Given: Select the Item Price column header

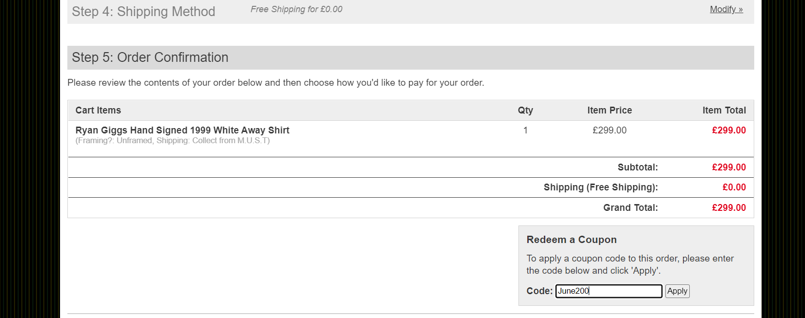Looking at the screenshot, I should (x=609, y=111).
